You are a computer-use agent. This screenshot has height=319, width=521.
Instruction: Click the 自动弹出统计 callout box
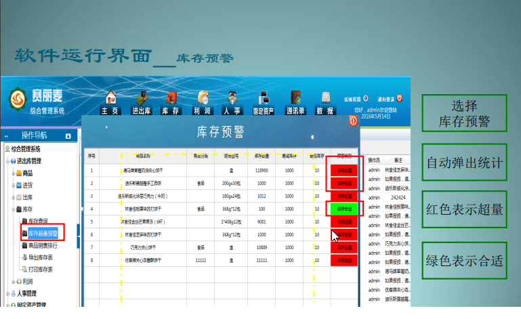pos(464,162)
